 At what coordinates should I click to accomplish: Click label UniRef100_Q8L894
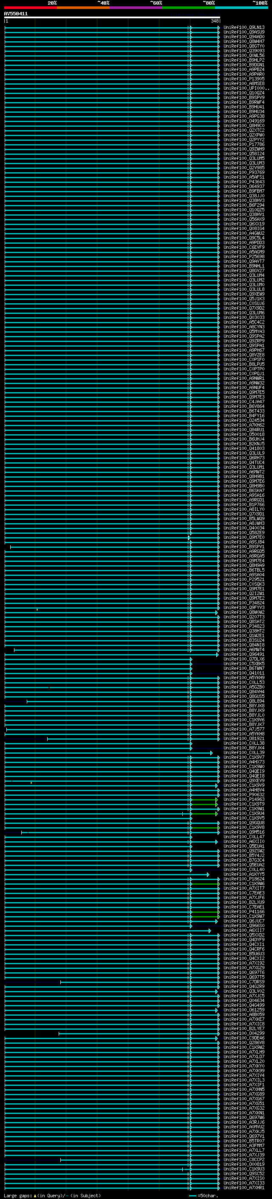click(x=244, y=701)
